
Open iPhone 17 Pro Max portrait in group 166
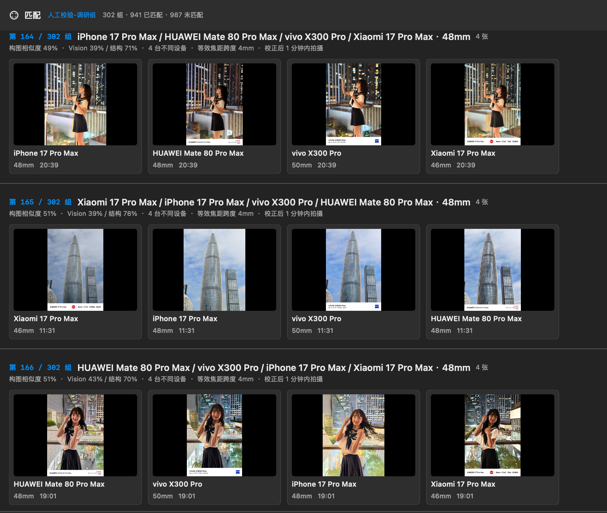coord(354,435)
